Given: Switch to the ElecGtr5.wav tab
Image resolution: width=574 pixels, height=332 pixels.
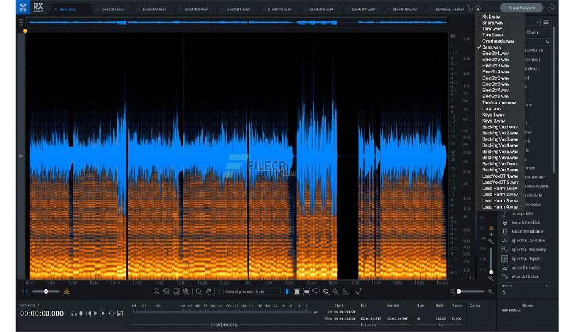Looking at the screenshot, I should [x=279, y=10].
